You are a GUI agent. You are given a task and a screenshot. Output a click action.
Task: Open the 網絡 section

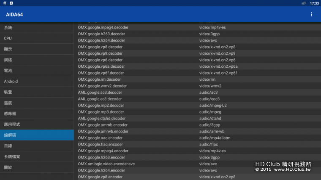(x=37, y=60)
